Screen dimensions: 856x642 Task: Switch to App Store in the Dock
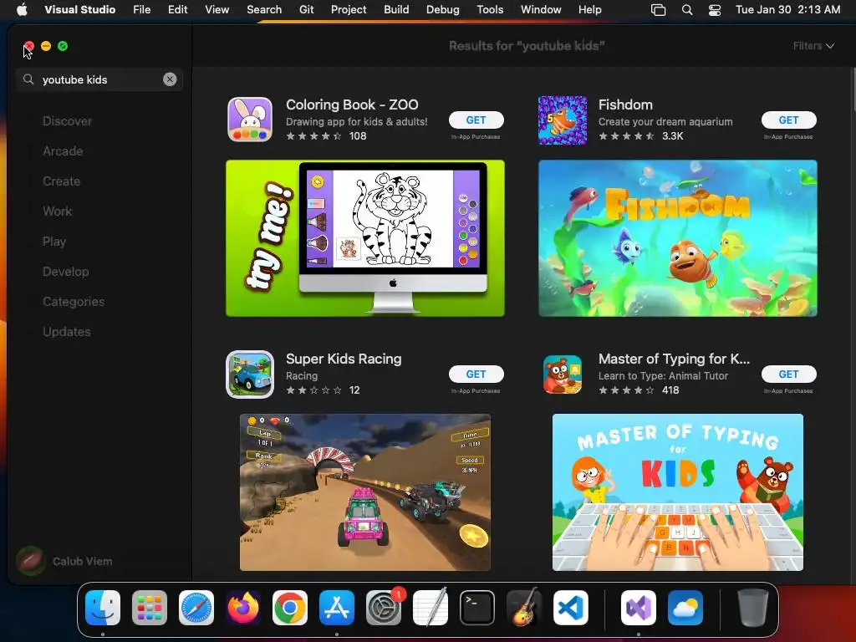337,608
